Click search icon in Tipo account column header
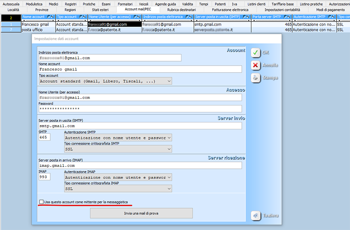 (82, 17)
